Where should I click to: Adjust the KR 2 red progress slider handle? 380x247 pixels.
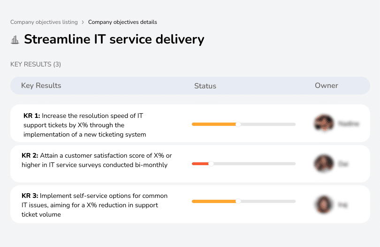(211, 164)
